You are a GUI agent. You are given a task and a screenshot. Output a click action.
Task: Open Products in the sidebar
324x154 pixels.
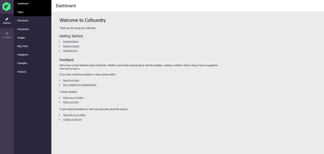(x=22, y=72)
